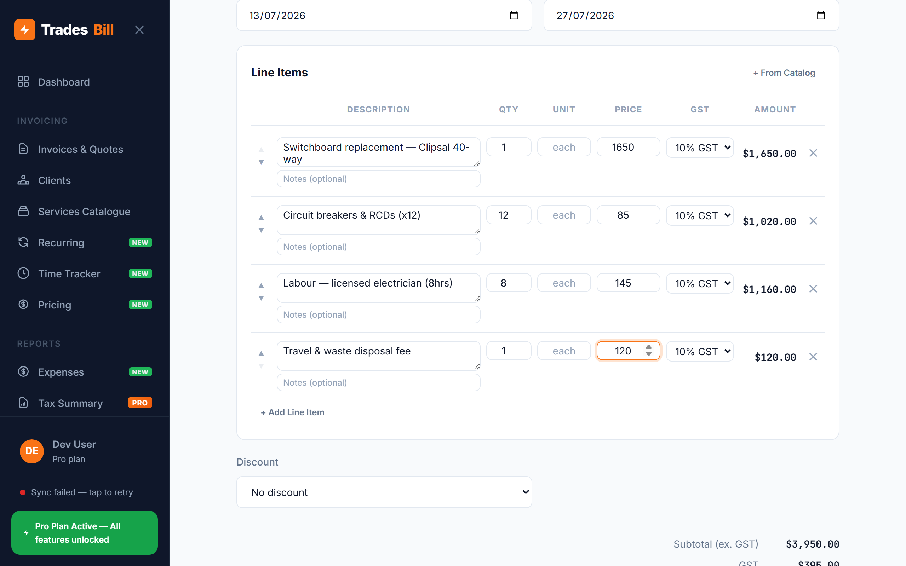
Task: Click the $3,950.00 subtotal value
Action: coord(813,544)
